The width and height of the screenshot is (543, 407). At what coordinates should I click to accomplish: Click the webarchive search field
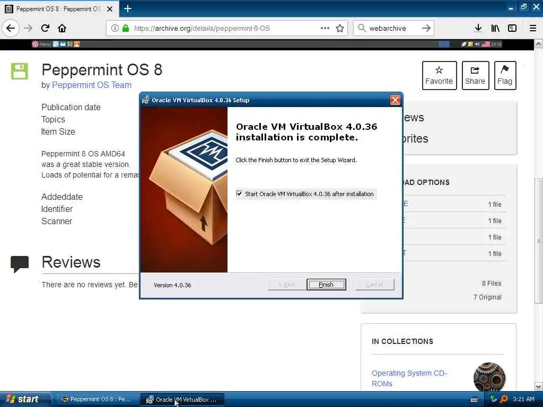tap(393, 28)
